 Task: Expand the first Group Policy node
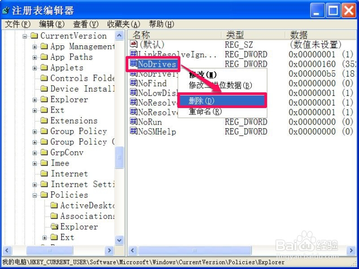(x=35, y=132)
